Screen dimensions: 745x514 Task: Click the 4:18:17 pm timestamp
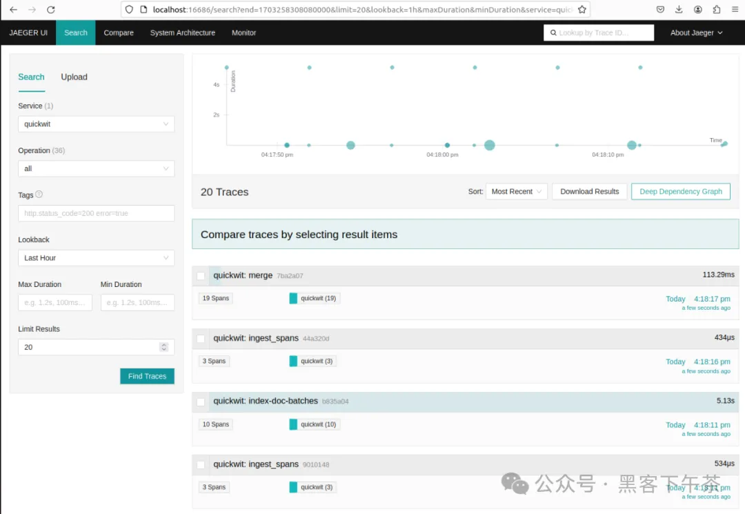click(x=712, y=299)
